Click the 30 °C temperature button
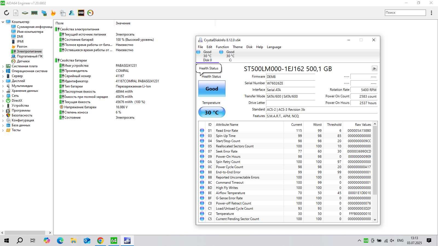This screenshot has height=246, width=438. pyautogui.click(x=212, y=112)
